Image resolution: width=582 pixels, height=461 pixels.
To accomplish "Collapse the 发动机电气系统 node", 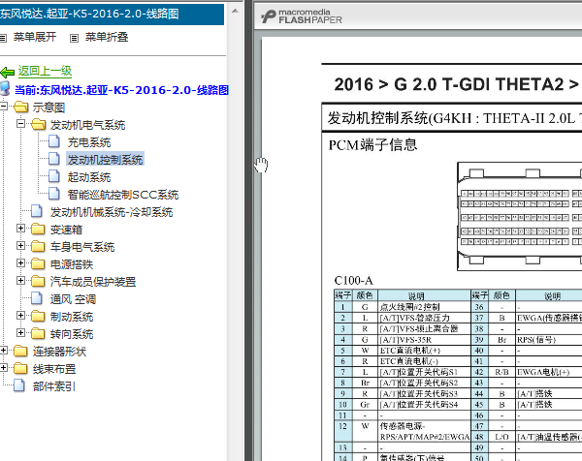I will pos(21,123).
